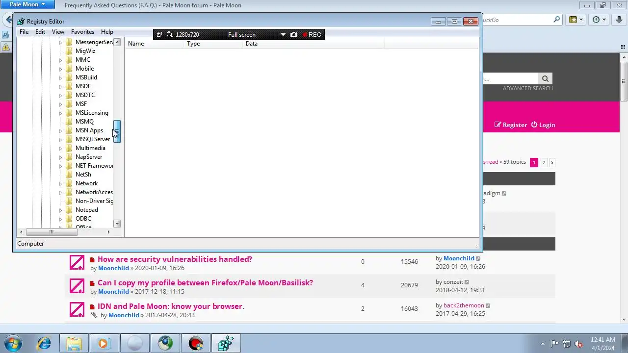Expand the MMC registry key
The width and height of the screenshot is (628, 353).
(x=61, y=60)
